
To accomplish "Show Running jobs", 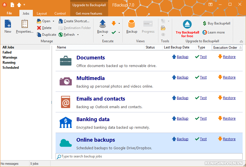I will click(9, 63).
